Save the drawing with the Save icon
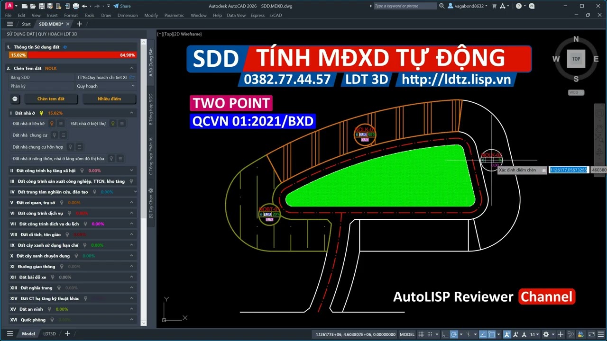Screen dimensions: 607x341 (42, 6)
